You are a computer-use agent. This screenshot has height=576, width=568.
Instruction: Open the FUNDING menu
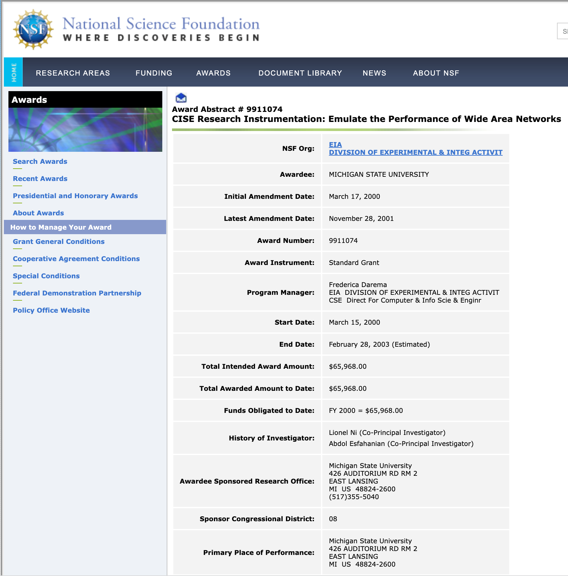[154, 73]
